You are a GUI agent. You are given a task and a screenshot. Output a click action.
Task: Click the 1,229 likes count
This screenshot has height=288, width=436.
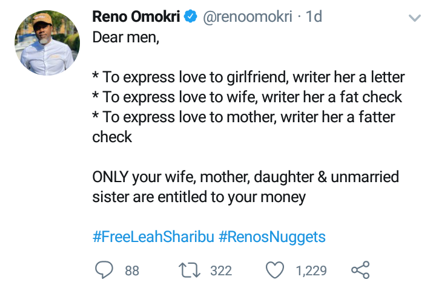pos(311,270)
